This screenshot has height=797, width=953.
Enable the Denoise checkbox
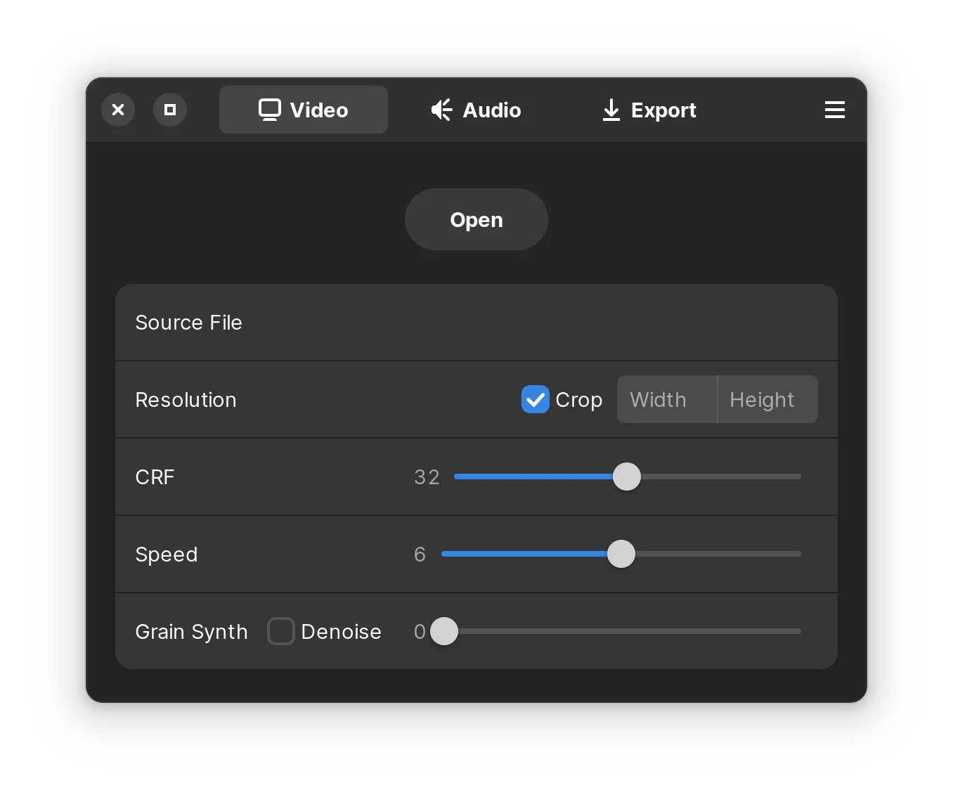click(281, 631)
